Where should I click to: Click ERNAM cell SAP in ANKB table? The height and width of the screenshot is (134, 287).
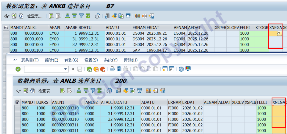coord(139,50)
